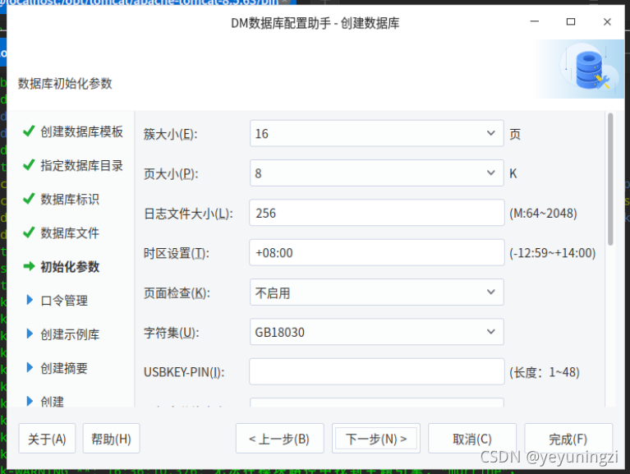
Task: Click the (-12:59~+14:00) range hint
Action: tap(553, 253)
